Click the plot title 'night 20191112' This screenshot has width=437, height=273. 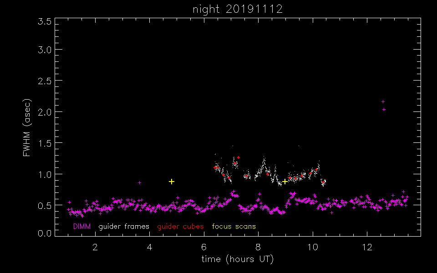click(x=238, y=9)
